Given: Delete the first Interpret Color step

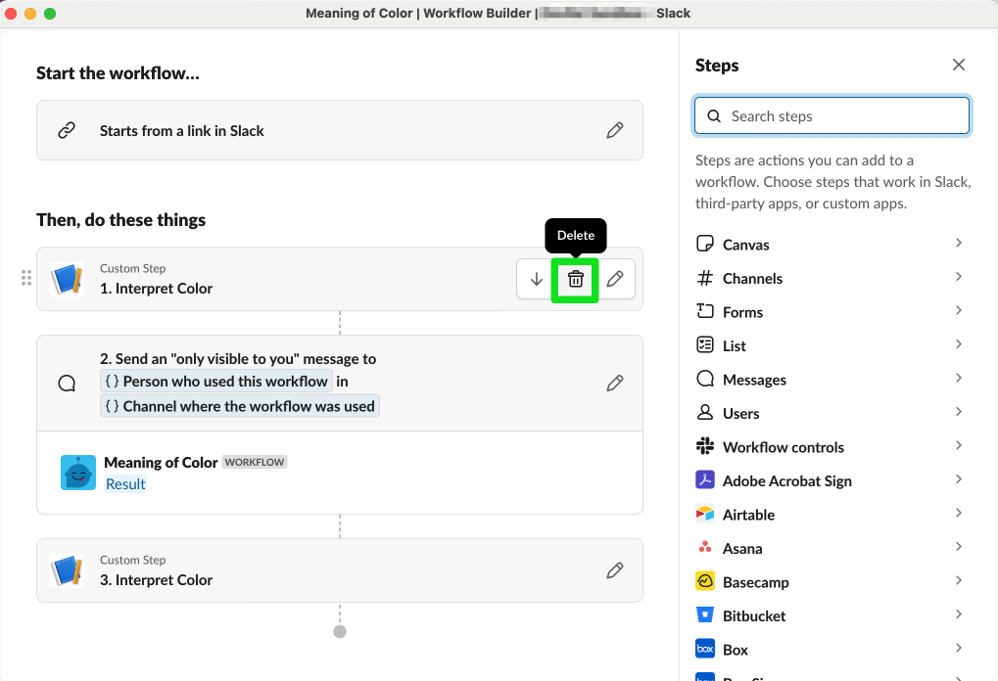Looking at the screenshot, I should (x=575, y=280).
